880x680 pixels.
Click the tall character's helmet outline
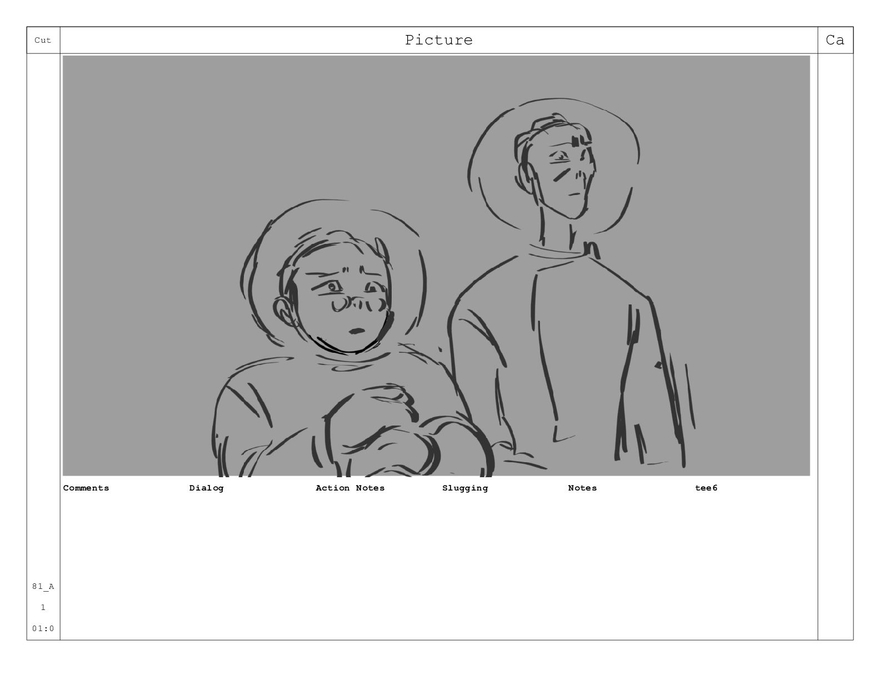coord(553,167)
